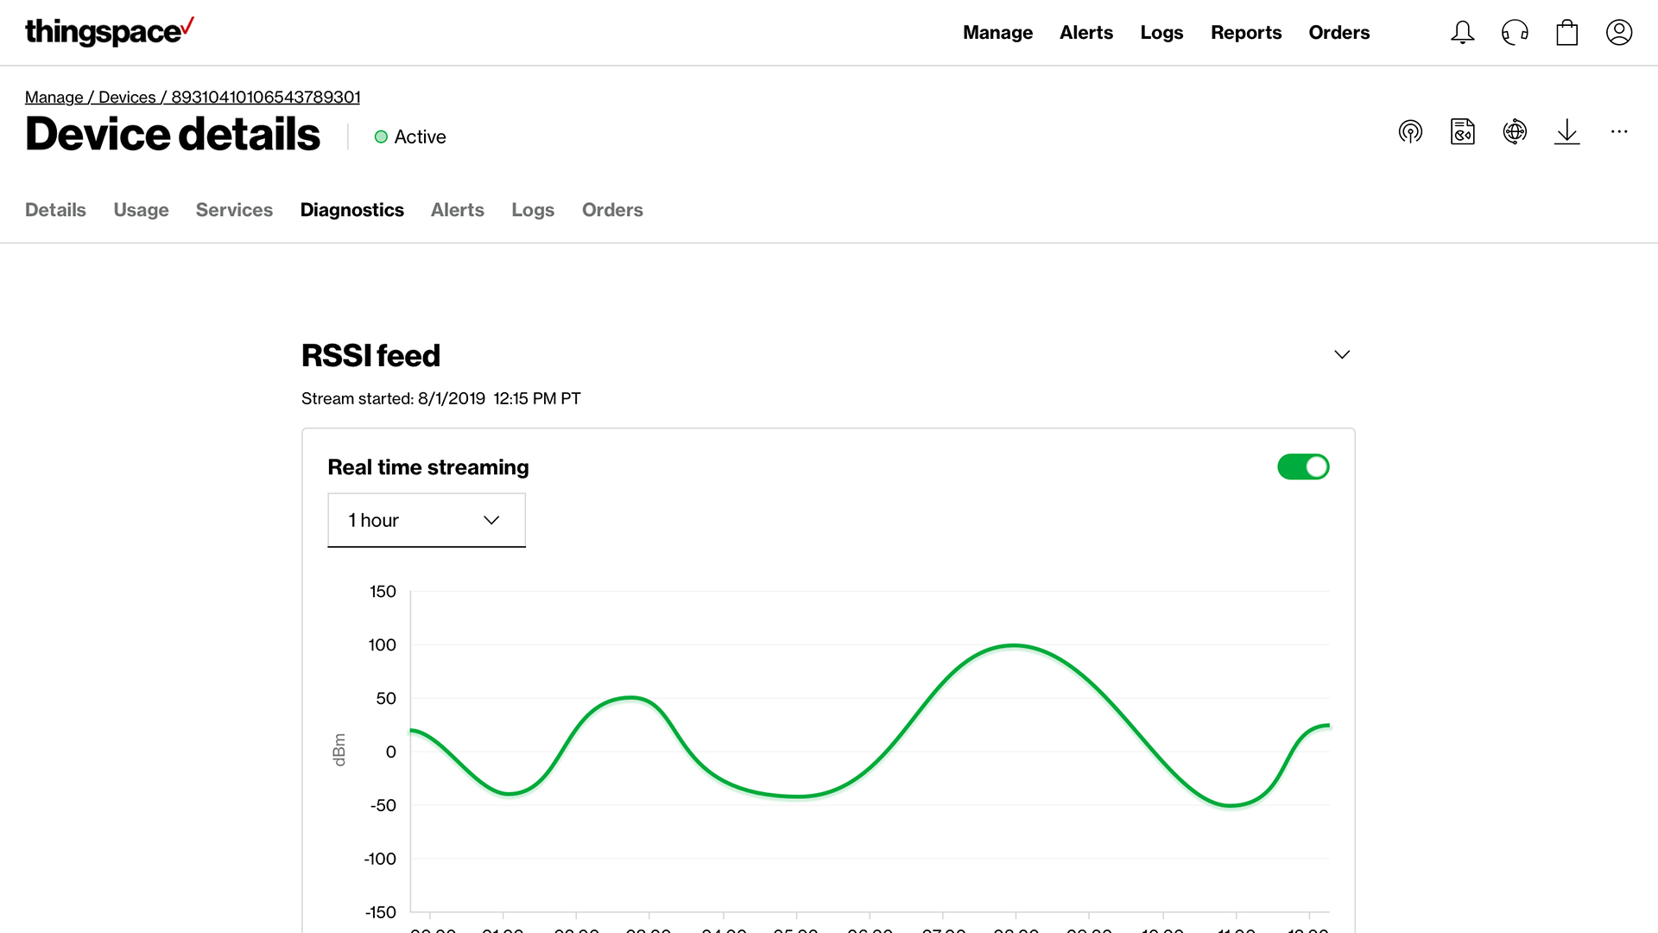Viewport: 1658px width, 933px height.
Task: Click the thingspace logo
Action: pos(110,32)
